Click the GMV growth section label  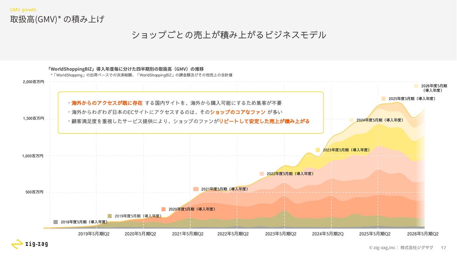pos(23,10)
